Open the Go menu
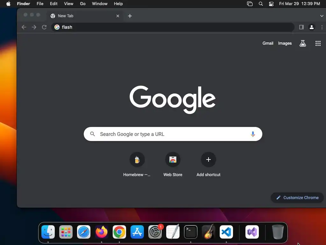 (x=83, y=4)
